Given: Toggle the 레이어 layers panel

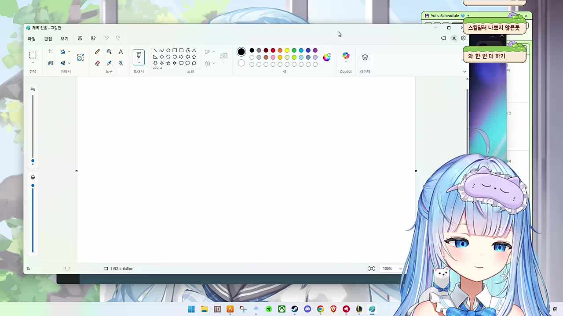Looking at the screenshot, I should coord(365,57).
